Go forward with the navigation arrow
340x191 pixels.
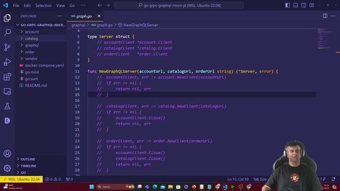108,5
